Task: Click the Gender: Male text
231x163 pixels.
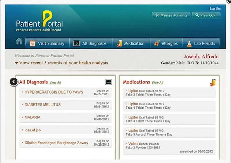Action: (173, 63)
